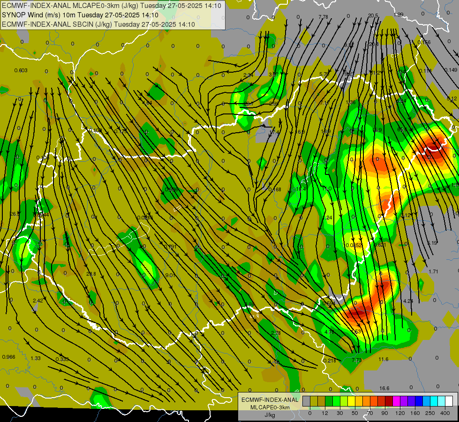Click the legend scale label 90

click(384, 413)
